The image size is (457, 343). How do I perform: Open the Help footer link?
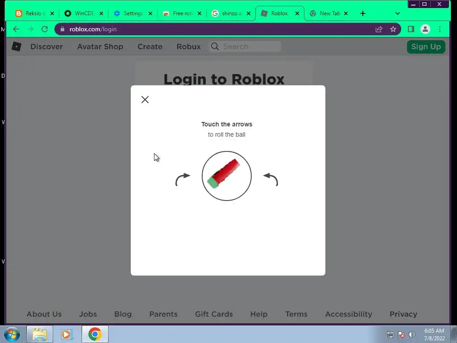(259, 314)
